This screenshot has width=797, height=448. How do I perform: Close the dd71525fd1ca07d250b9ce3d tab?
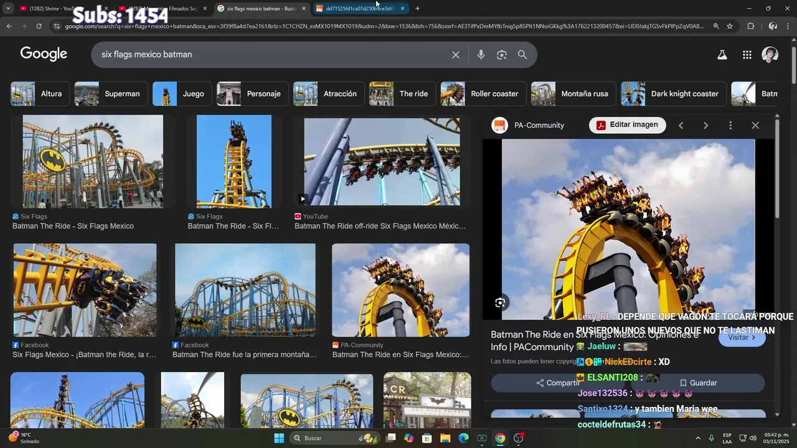402,9
